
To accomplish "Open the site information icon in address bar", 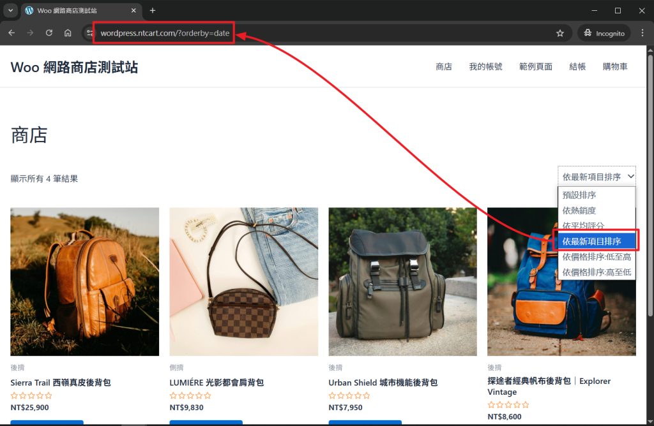I will [89, 33].
